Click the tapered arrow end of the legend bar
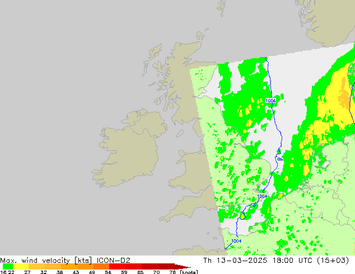355x274 pixels. pos(183,267)
